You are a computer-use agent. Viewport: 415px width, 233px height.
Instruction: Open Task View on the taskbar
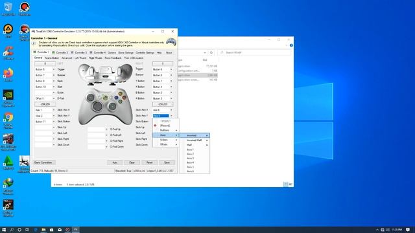pos(27,230)
